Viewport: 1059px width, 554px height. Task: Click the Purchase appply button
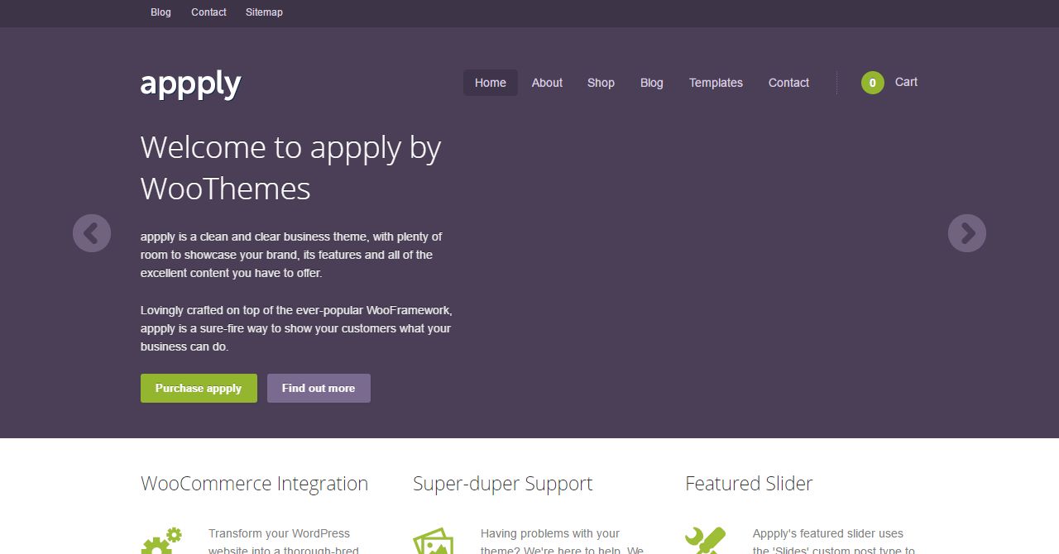199,388
